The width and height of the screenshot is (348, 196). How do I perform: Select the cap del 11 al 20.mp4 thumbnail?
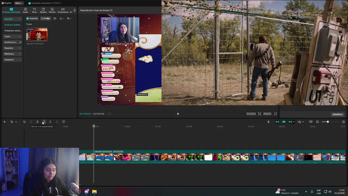[36, 34]
